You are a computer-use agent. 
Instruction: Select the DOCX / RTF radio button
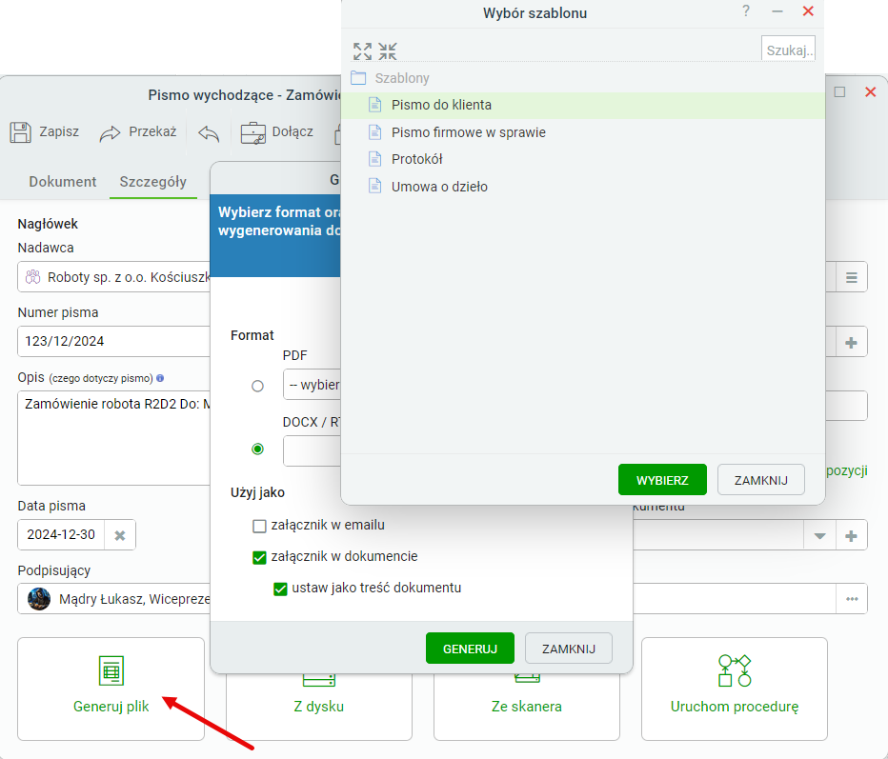click(x=257, y=449)
